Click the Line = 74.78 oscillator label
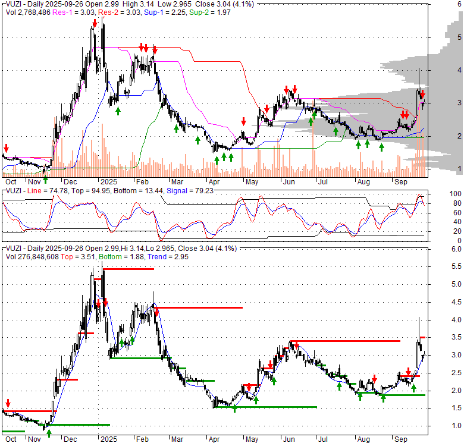464x443 pixels. pos(47,191)
